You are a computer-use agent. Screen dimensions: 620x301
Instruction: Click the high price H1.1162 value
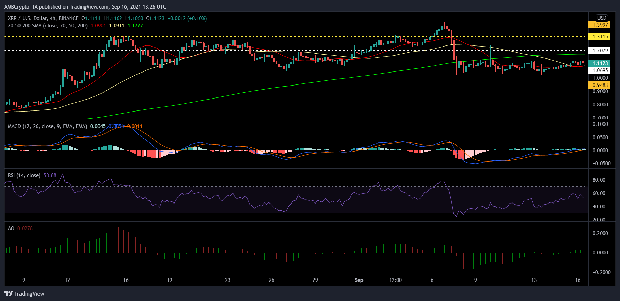pyautogui.click(x=113, y=18)
